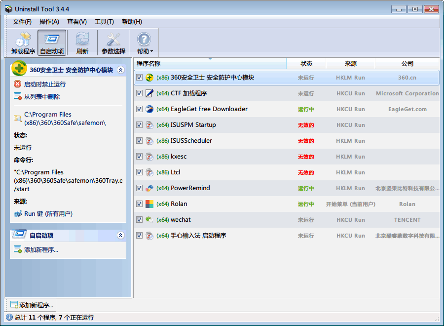
Task: Open the 工具(T) menu
Action: [x=104, y=22]
